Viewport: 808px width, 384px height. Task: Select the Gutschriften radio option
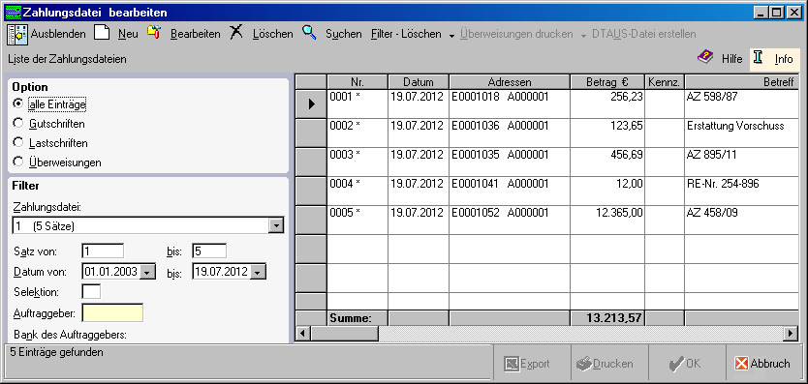pos(18,124)
